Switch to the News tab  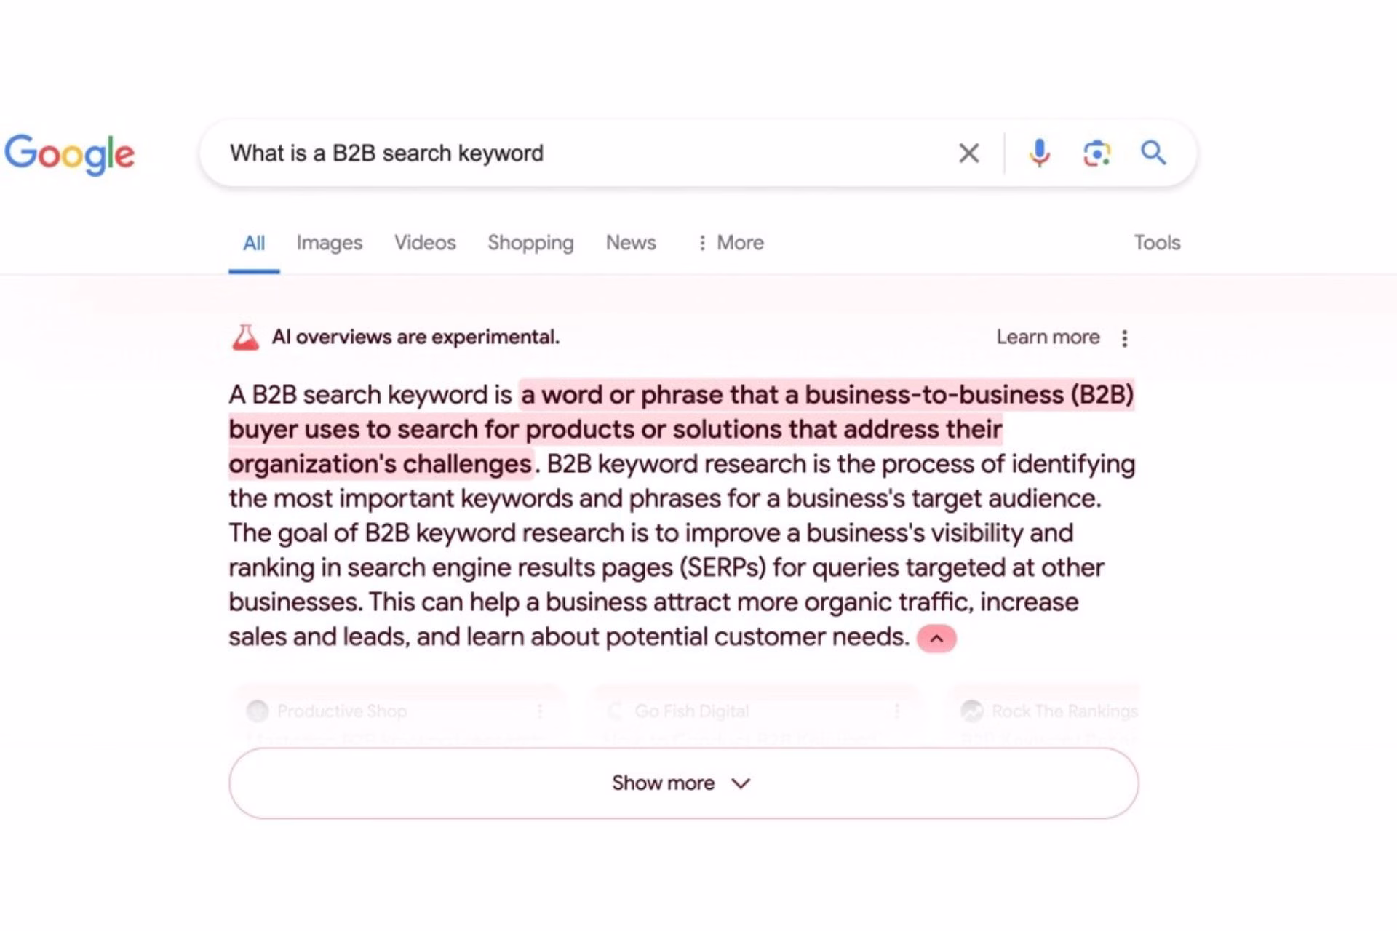pos(631,243)
